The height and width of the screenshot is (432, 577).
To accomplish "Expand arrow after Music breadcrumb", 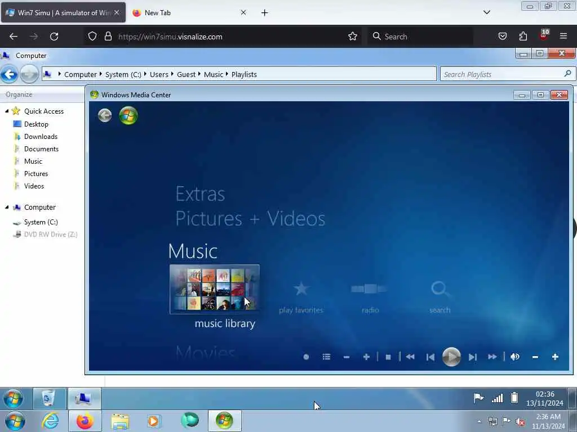I will [x=227, y=74].
